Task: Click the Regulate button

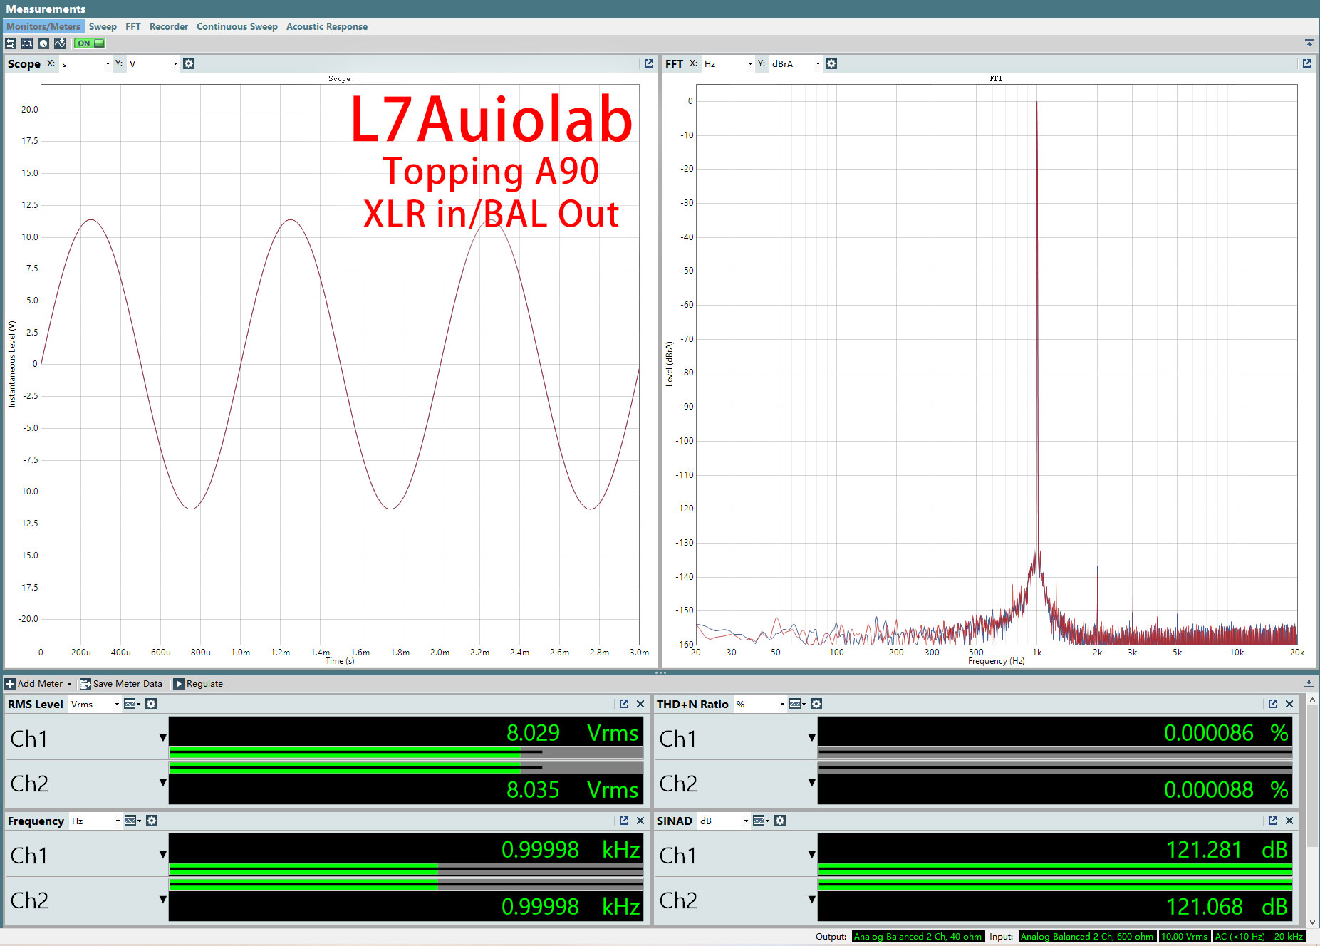Action: (199, 684)
